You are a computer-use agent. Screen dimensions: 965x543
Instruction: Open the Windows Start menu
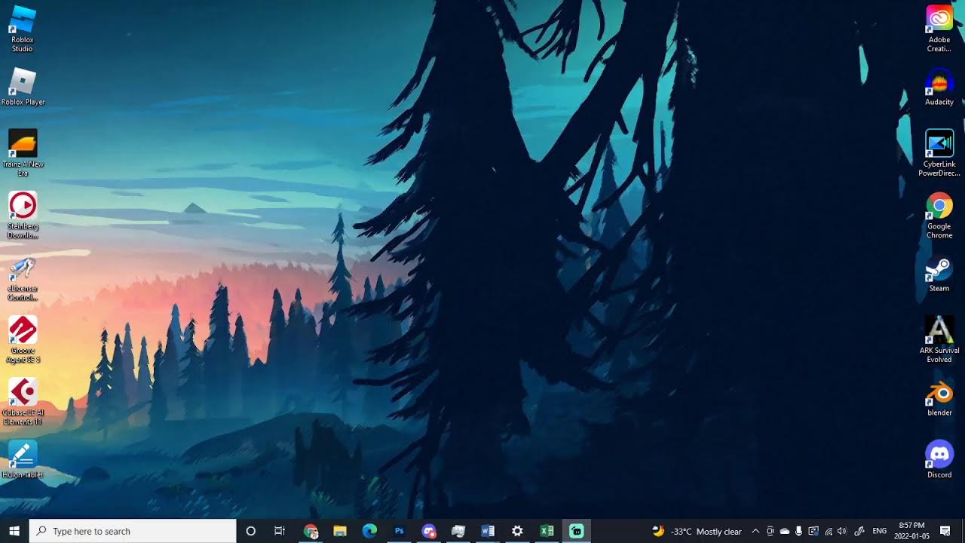pyautogui.click(x=14, y=531)
